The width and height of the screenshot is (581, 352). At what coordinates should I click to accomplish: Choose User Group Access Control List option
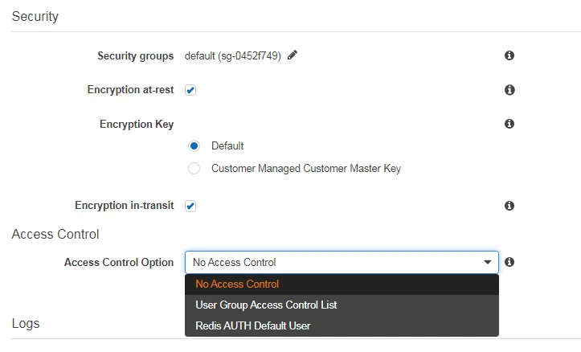[266, 305]
